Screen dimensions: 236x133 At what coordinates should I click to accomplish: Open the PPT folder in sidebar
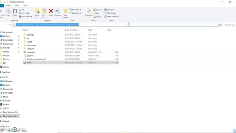(5, 63)
